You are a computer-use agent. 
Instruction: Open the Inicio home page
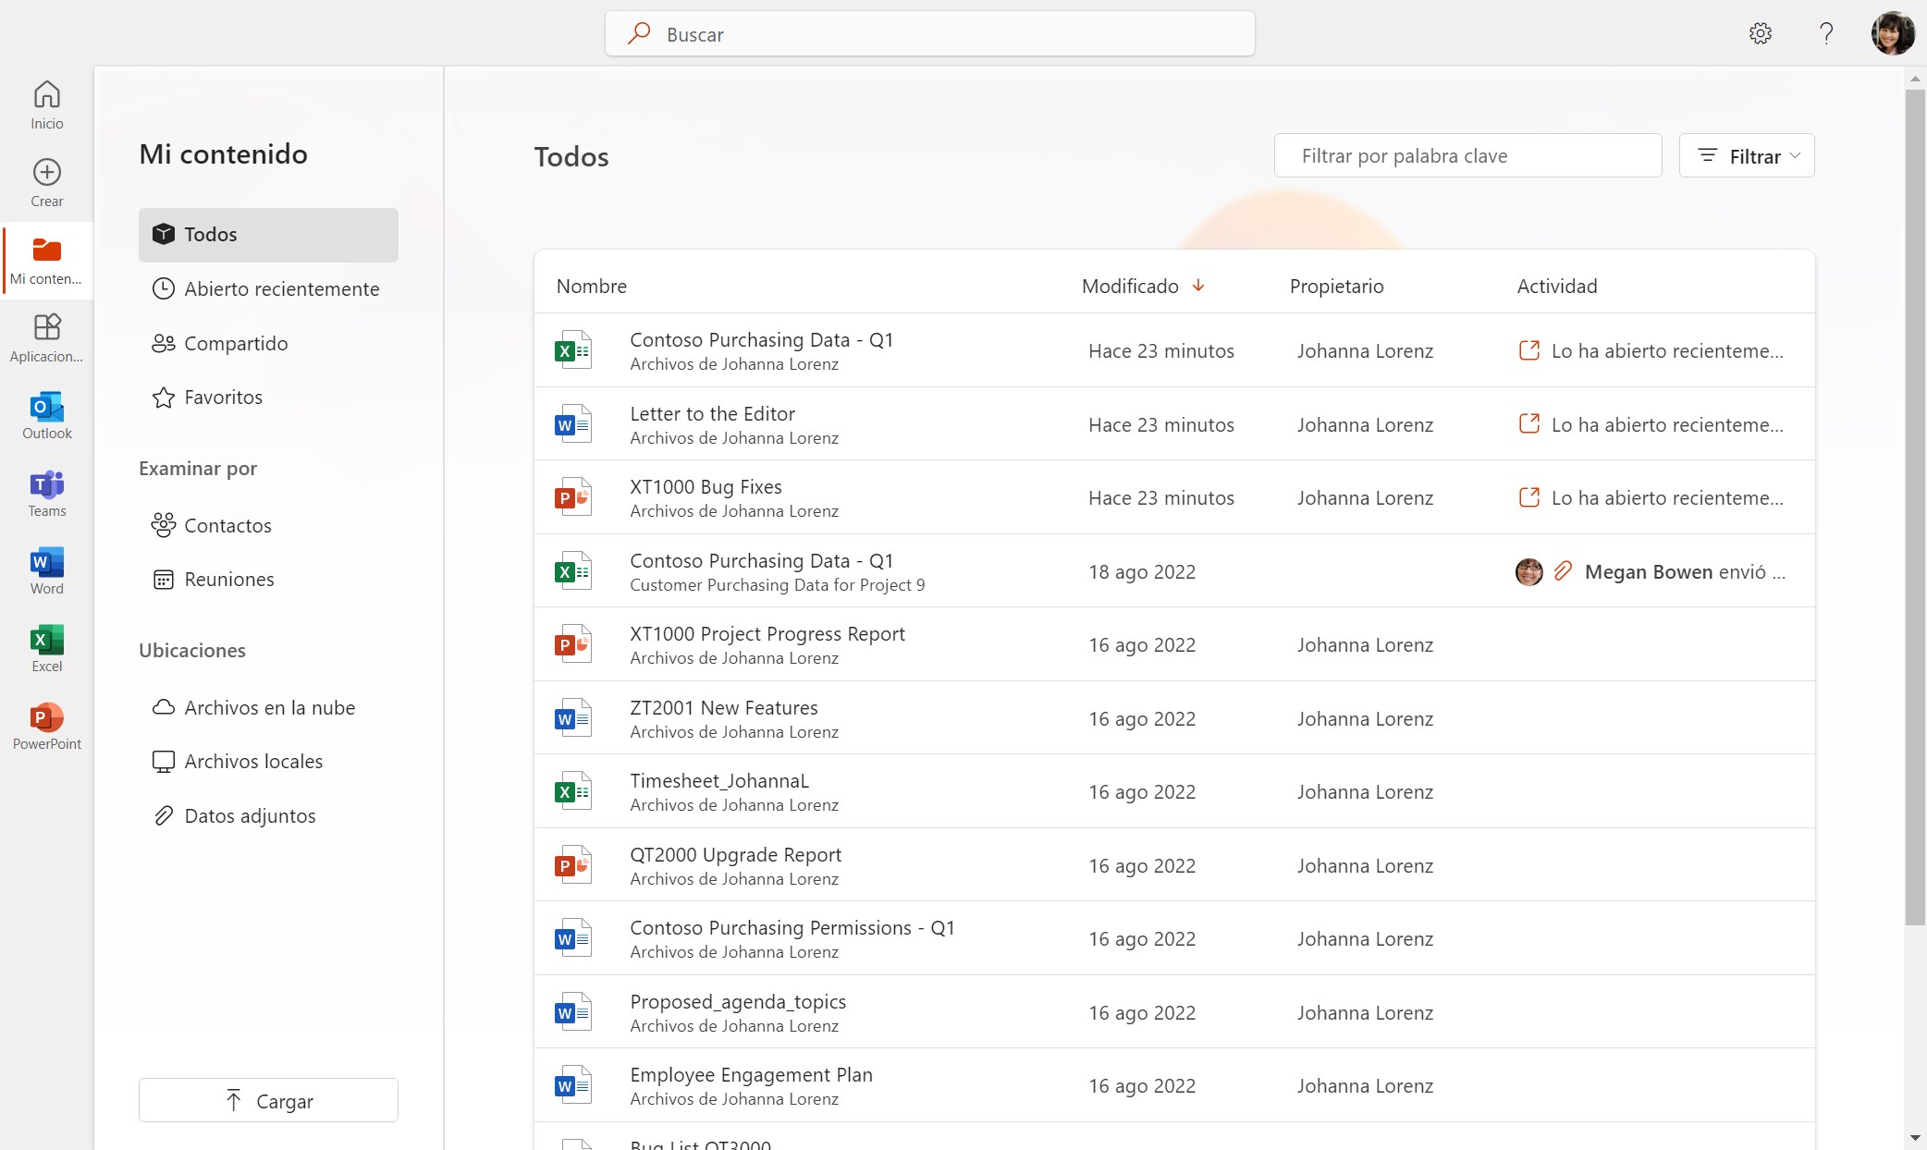(45, 102)
